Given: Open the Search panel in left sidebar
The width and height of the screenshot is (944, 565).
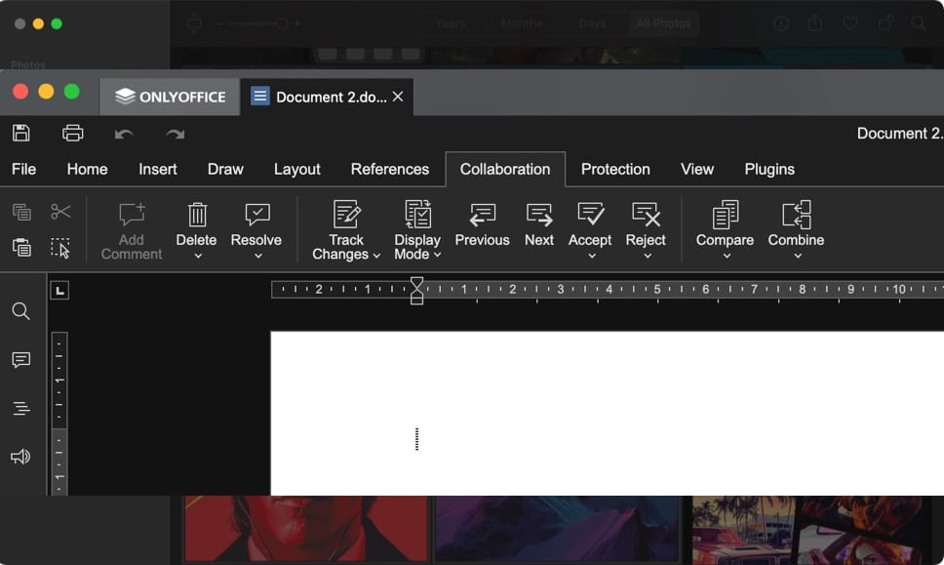Looking at the screenshot, I should coord(21,311).
